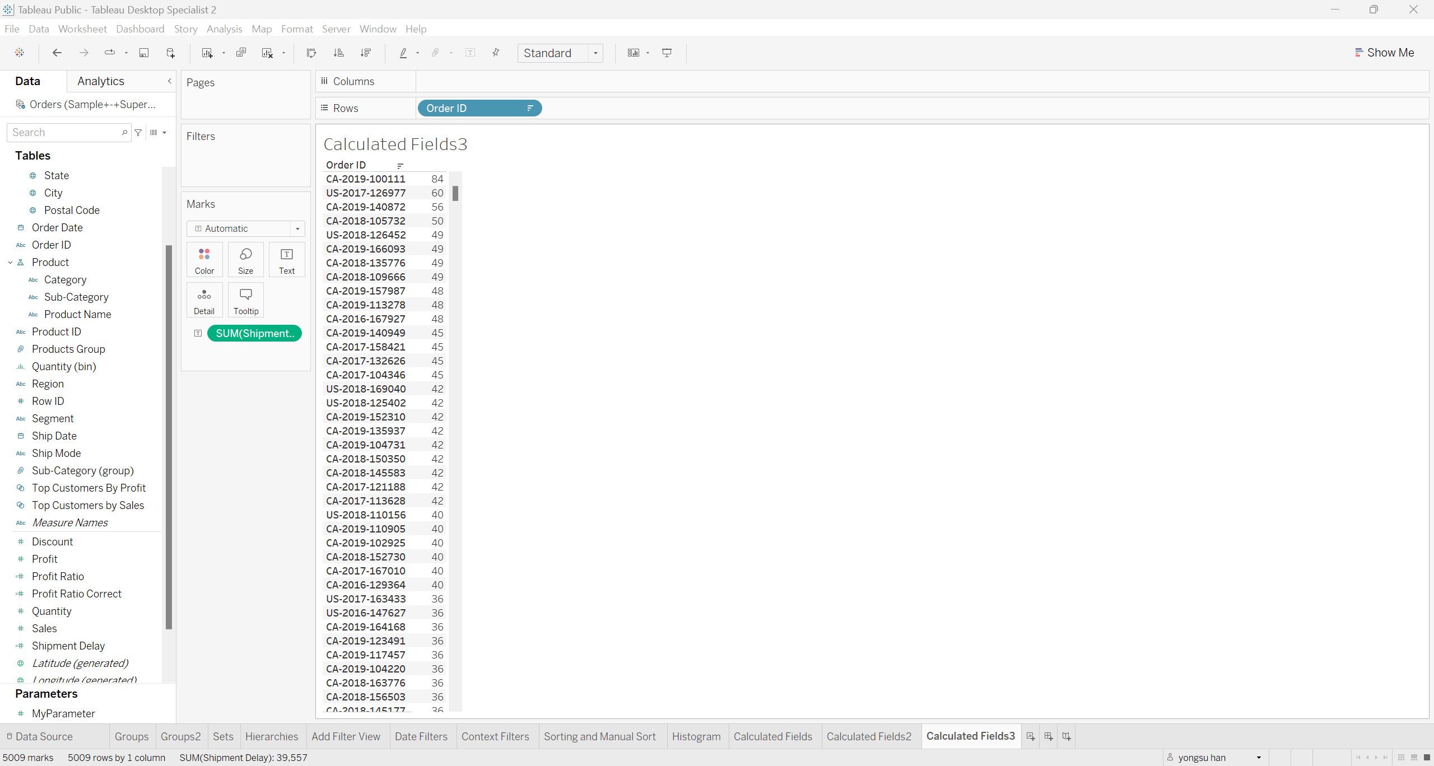Screen dimensions: 1434x766
Task: Click the Sort descending toolbar icon
Action: click(366, 53)
